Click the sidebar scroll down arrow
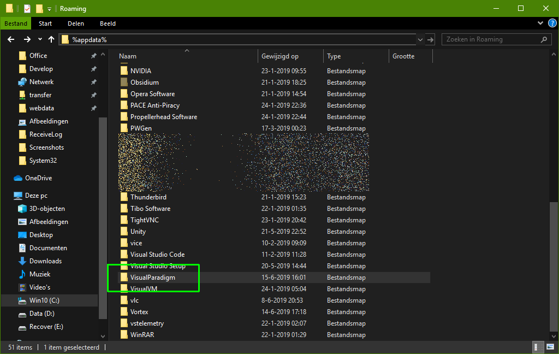The image size is (559, 354). coord(103,336)
